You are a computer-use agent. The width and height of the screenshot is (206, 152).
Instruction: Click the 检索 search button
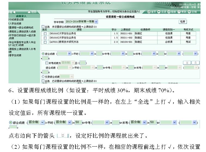tap(183, 21)
